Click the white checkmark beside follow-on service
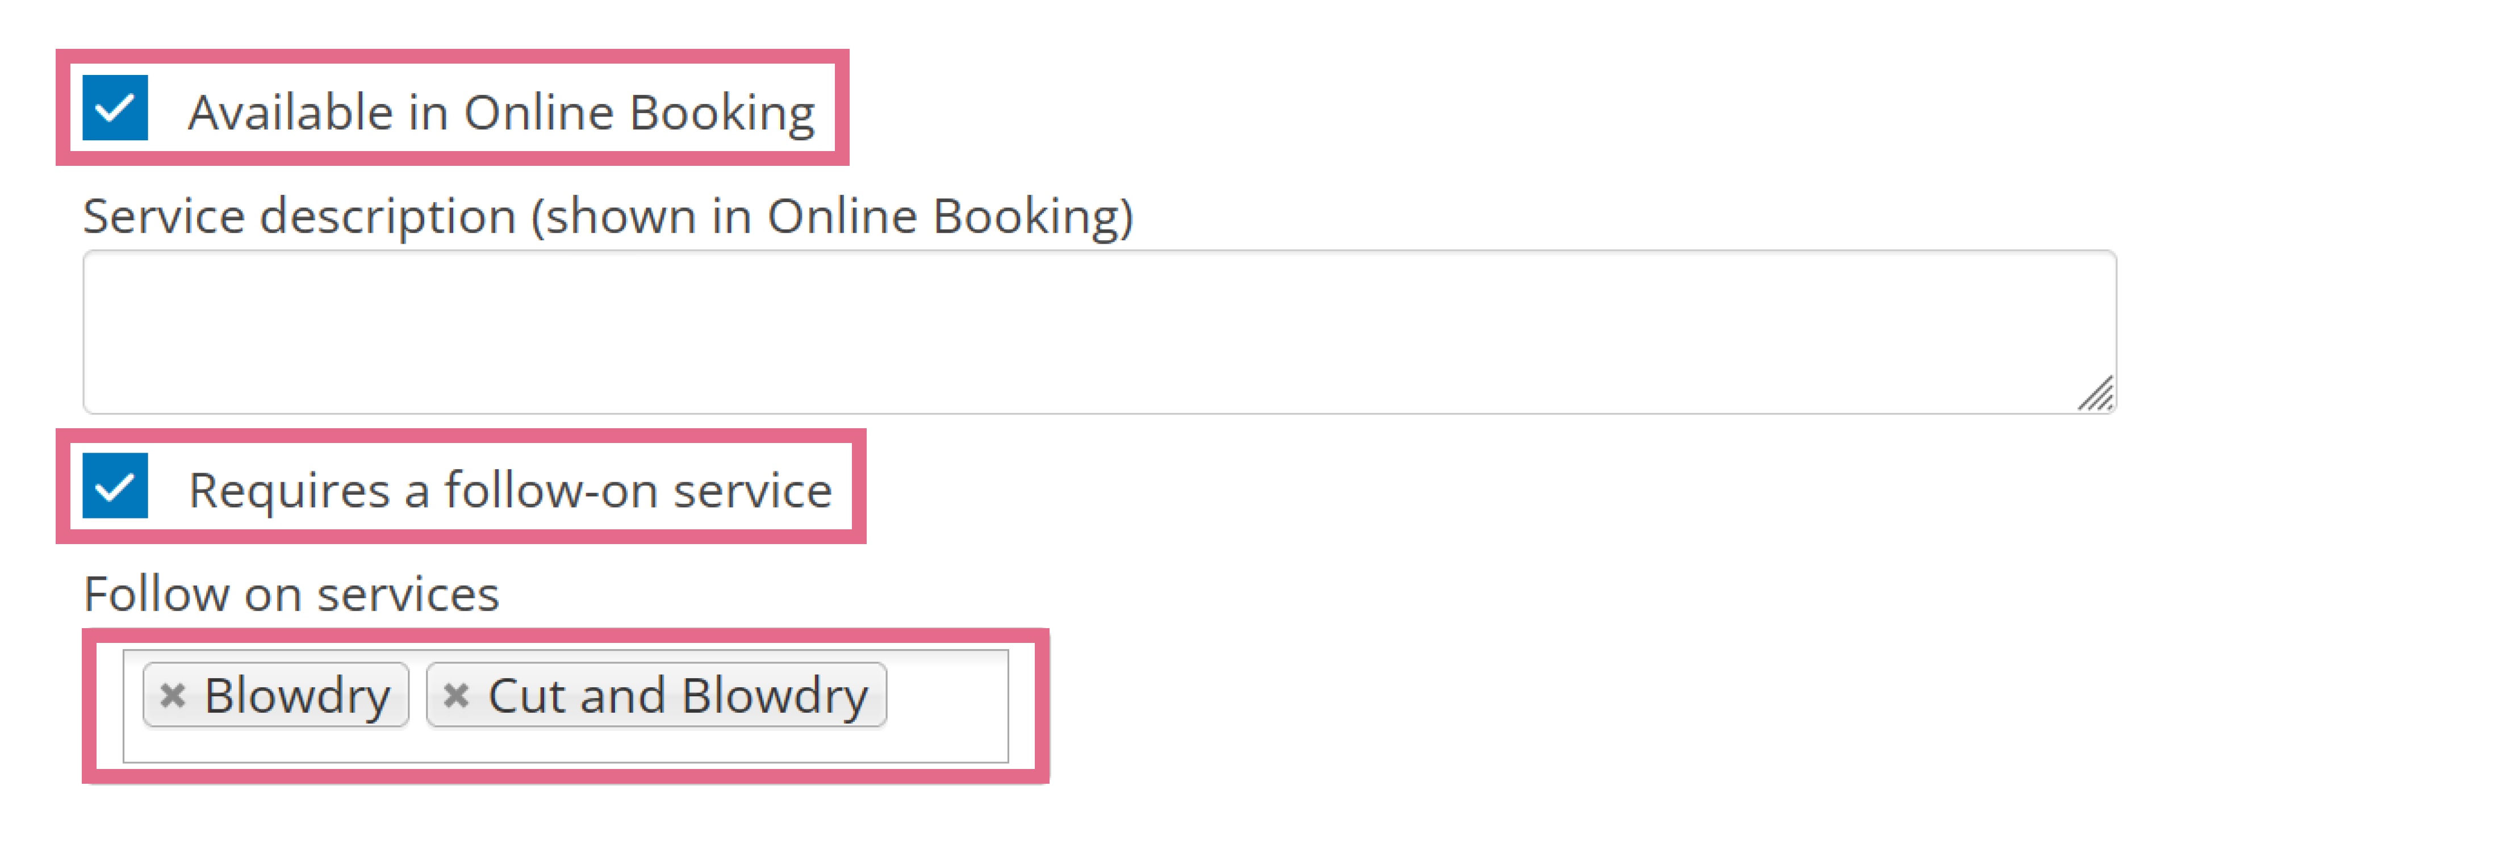Viewport: 2516px width, 861px height. point(115,485)
